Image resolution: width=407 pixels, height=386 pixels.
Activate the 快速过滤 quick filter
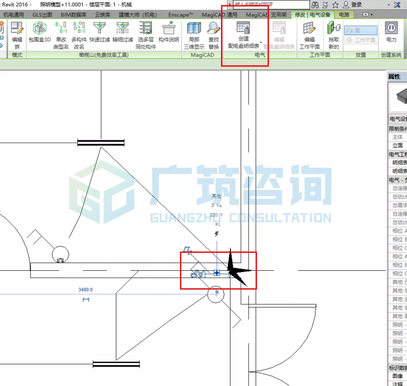pyautogui.click(x=99, y=32)
